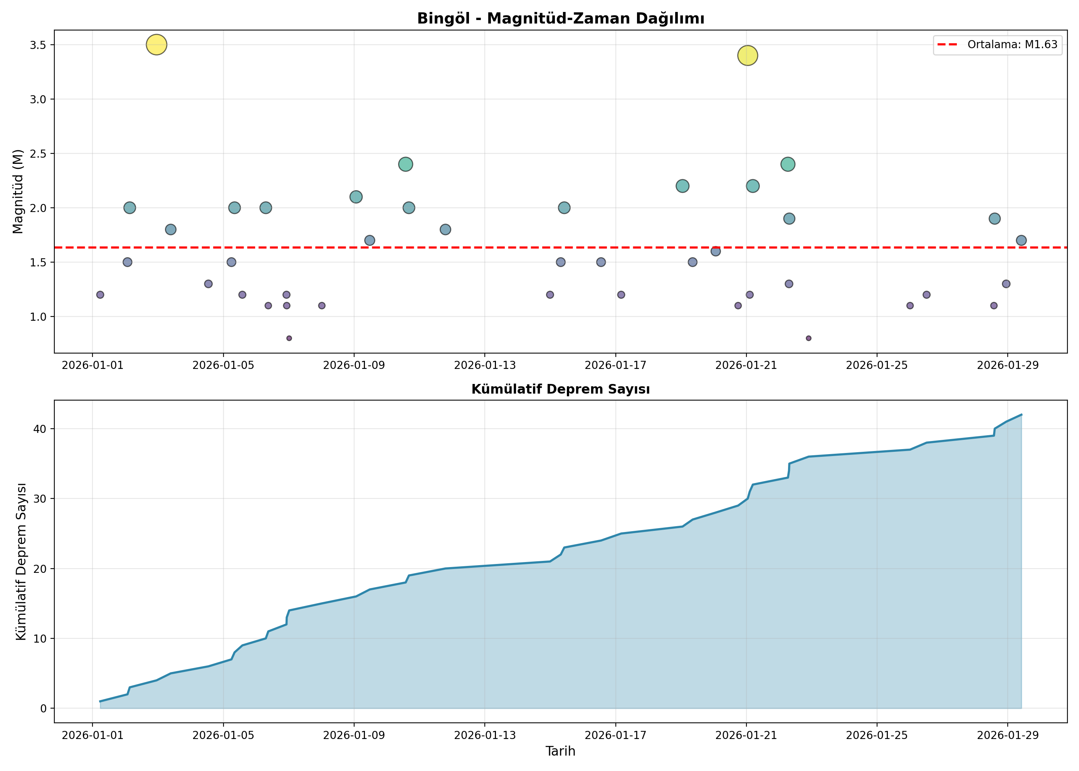
Task: Click the tiny M0.8 marker near 2026-01-23
Action: (808, 338)
